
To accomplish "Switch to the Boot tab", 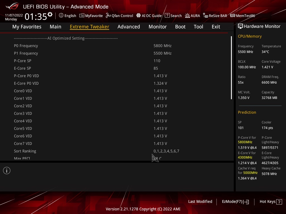I will pos(180,27).
